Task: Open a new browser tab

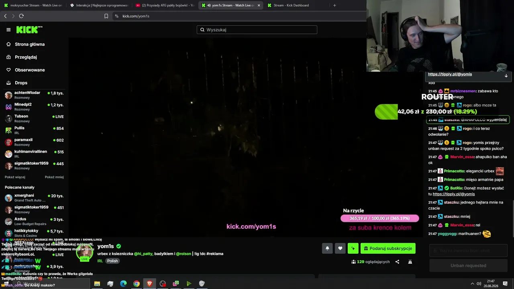Action: coord(335,5)
